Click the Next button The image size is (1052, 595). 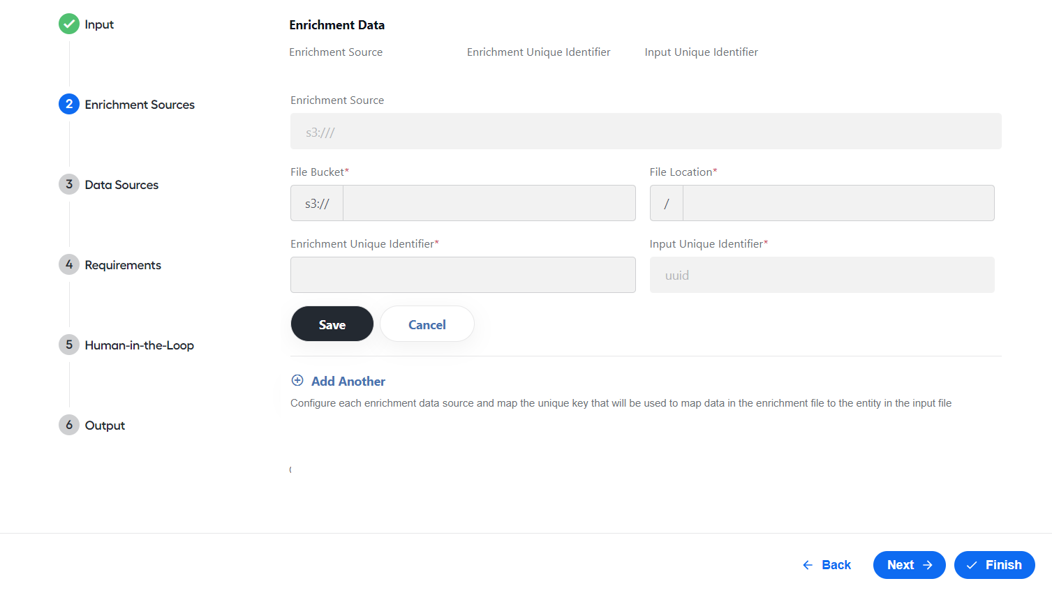pos(910,565)
